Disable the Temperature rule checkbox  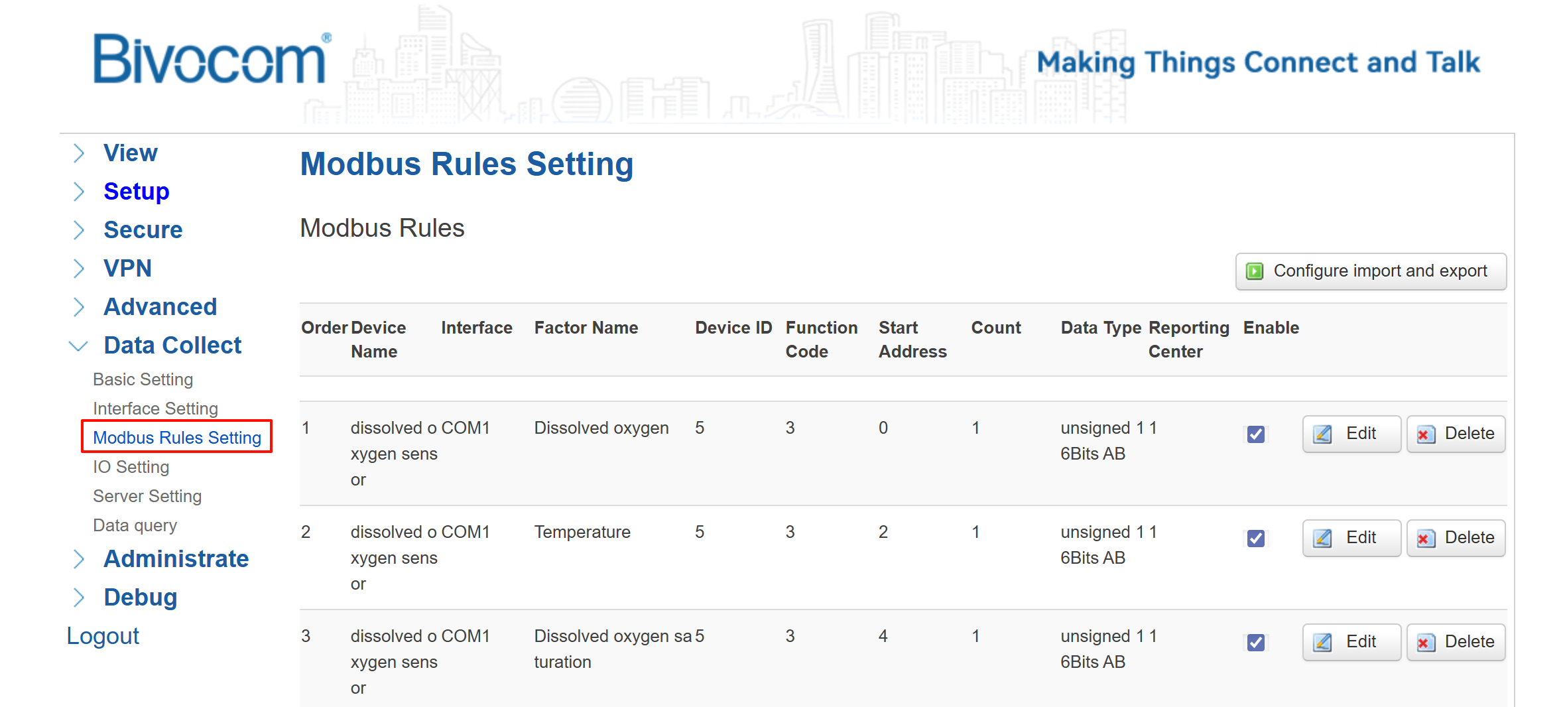coord(1255,539)
